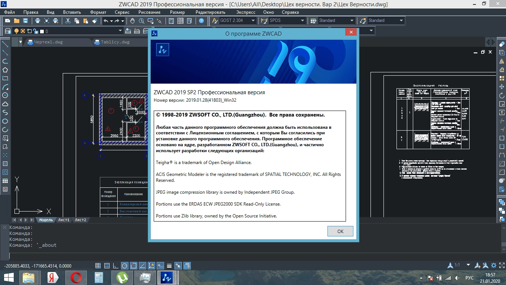Select the Модель layout tab
The width and height of the screenshot is (506, 285).
46,220
